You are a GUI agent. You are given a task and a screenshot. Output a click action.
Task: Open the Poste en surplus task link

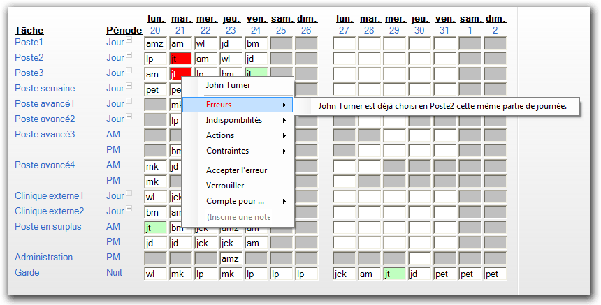pos(48,226)
